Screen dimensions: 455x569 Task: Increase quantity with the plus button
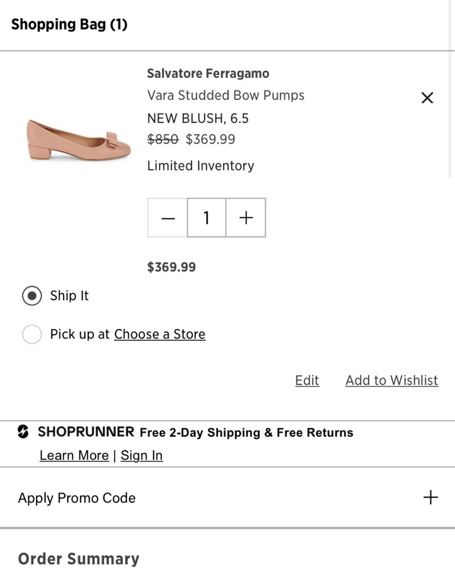(x=246, y=218)
